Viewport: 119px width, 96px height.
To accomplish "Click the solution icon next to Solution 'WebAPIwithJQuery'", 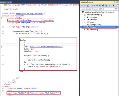I will tap(83, 12).
